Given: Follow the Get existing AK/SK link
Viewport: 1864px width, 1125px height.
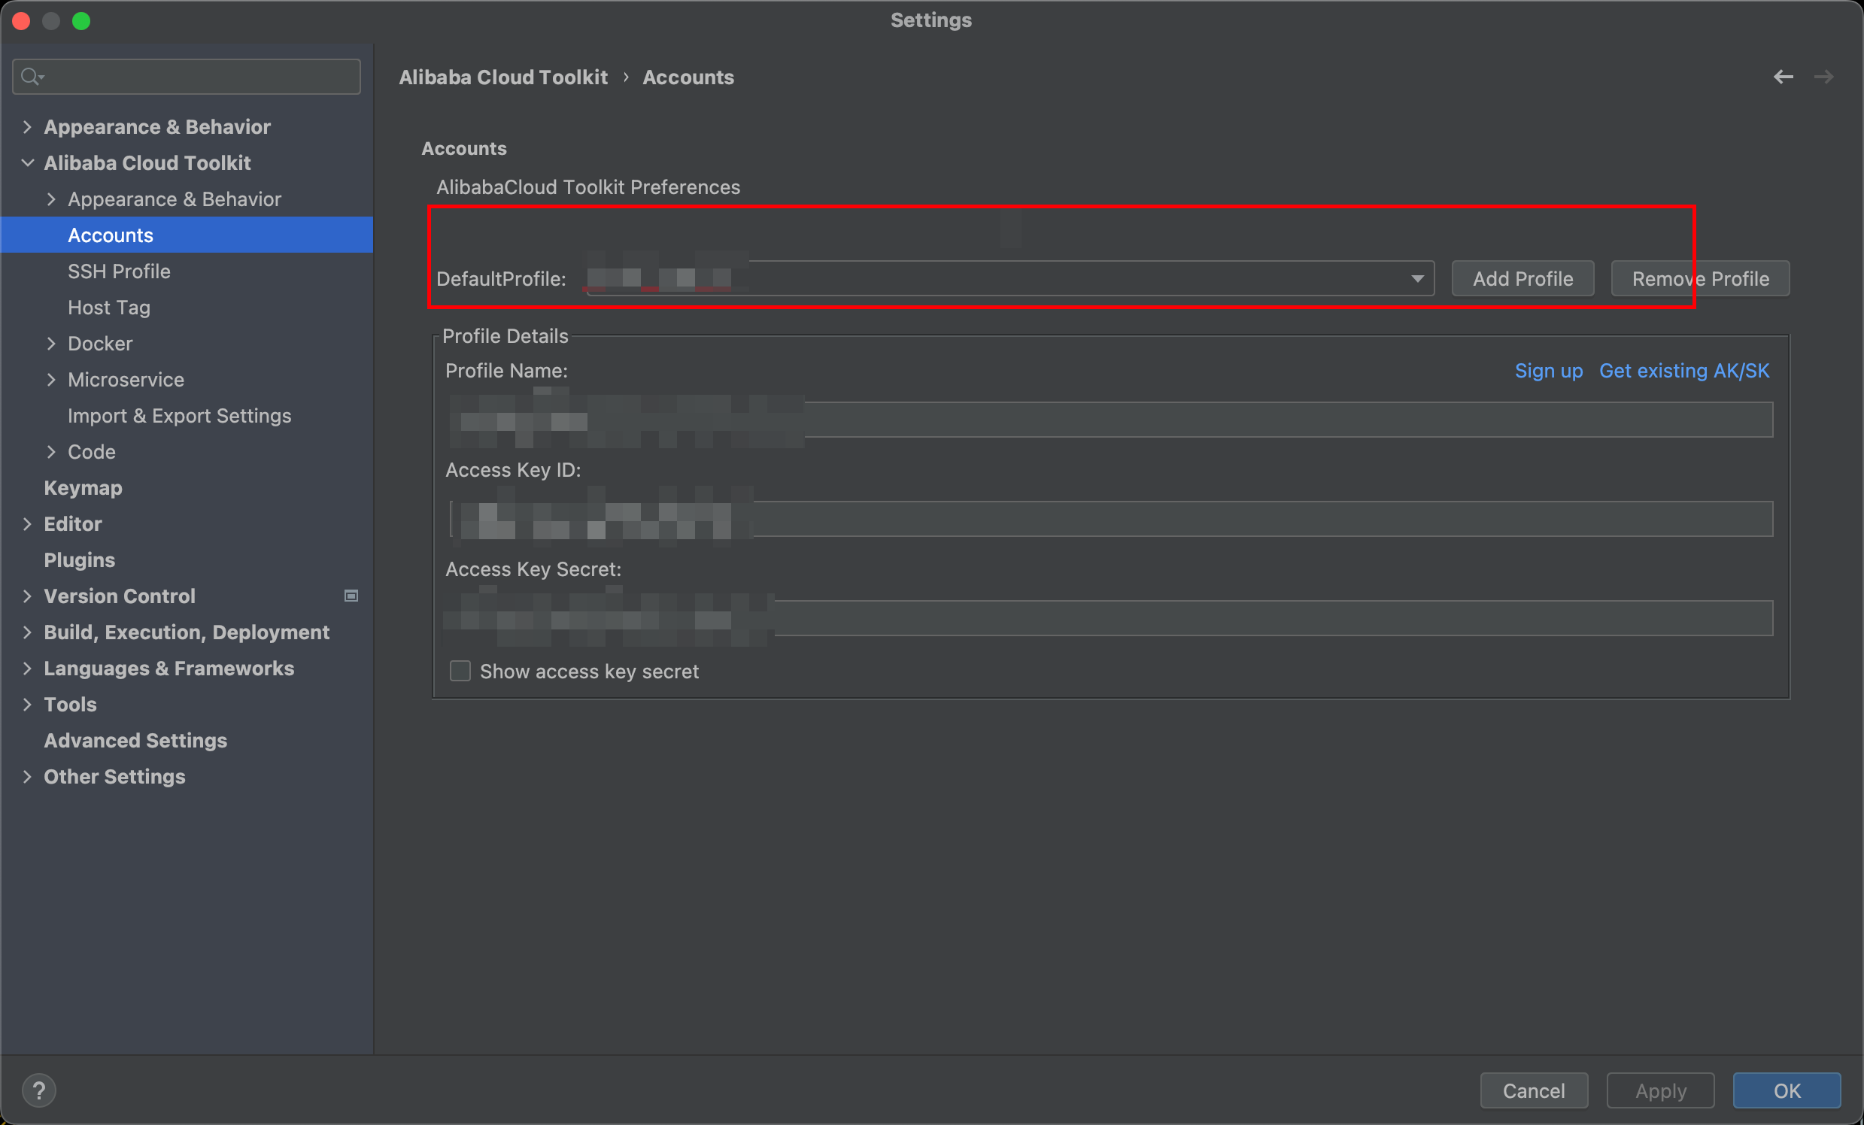Looking at the screenshot, I should (1684, 371).
